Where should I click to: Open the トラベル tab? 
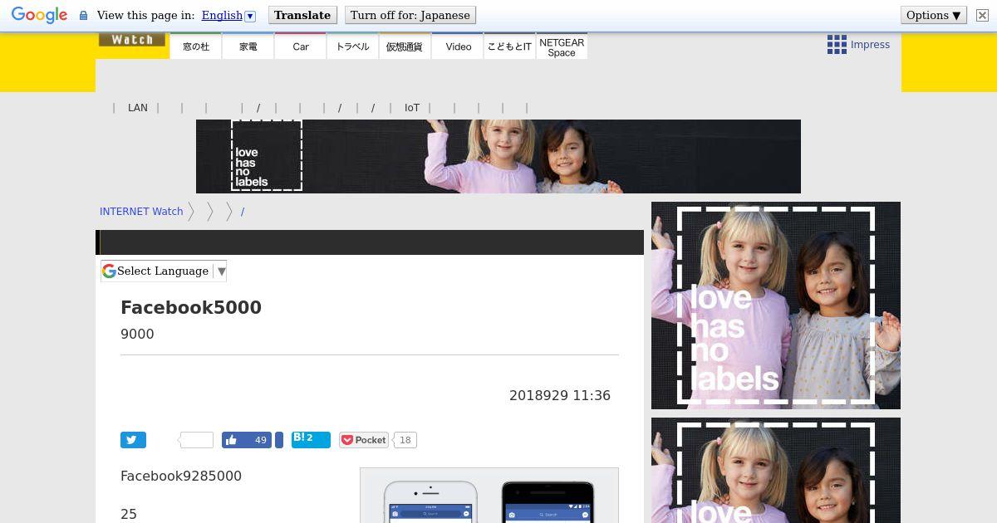(352, 46)
